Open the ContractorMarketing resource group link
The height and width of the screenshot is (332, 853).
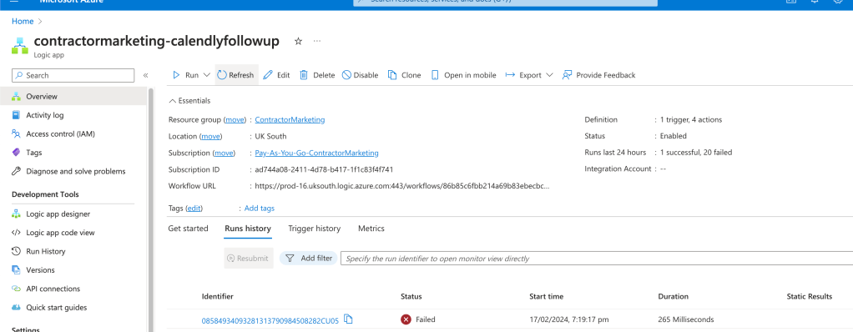tap(290, 119)
